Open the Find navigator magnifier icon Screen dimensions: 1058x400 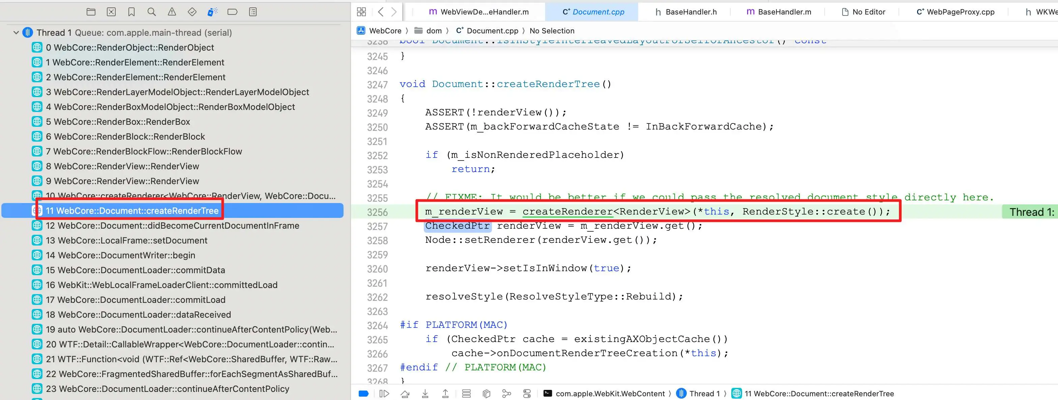click(152, 12)
